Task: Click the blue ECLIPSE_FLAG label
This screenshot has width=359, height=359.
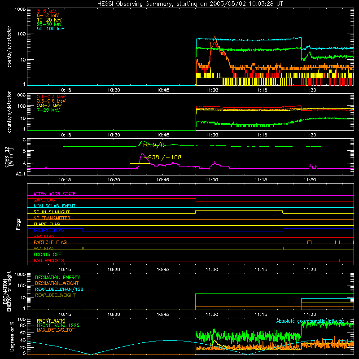Action: (x=49, y=230)
